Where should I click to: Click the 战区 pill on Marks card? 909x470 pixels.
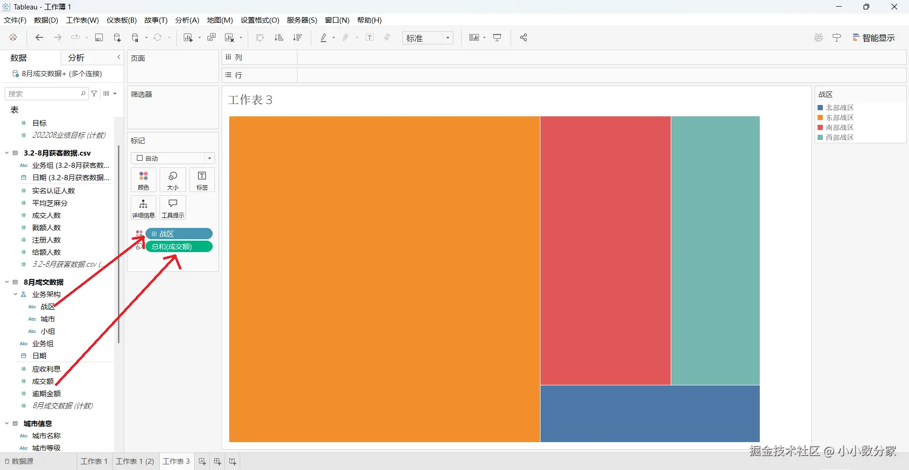tap(179, 234)
